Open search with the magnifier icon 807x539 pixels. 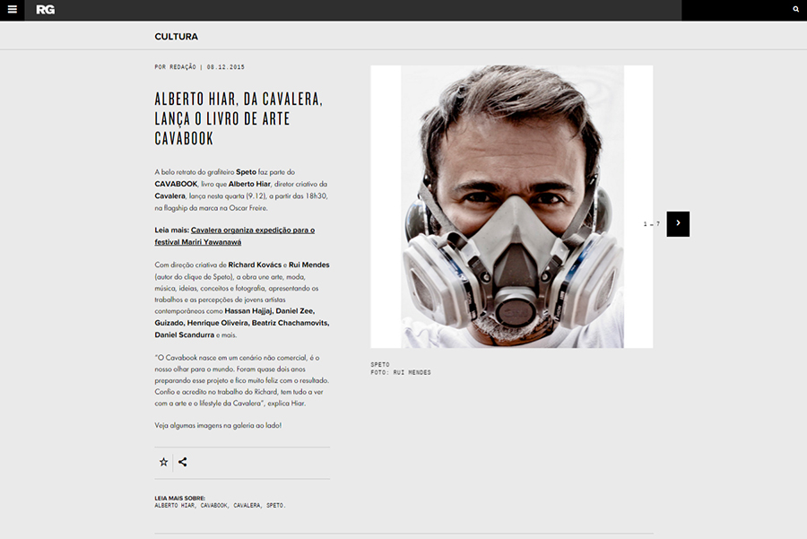coord(795,9)
